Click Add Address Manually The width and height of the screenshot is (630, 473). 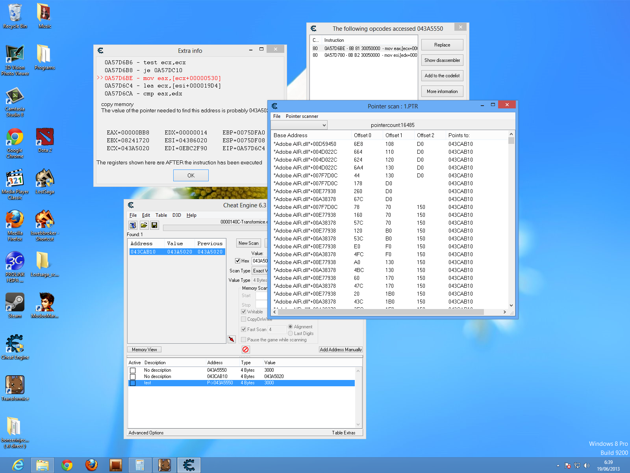click(x=340, y=349)
